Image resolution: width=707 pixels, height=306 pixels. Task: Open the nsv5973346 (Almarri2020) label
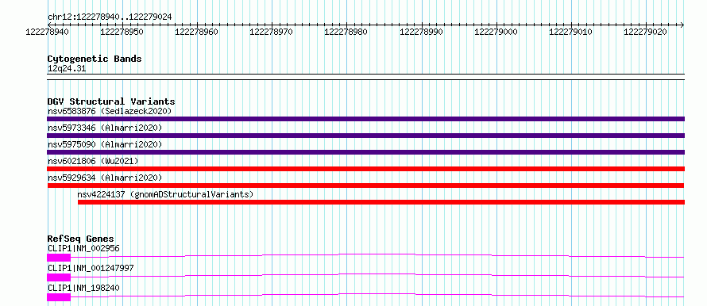coord(105,128)
